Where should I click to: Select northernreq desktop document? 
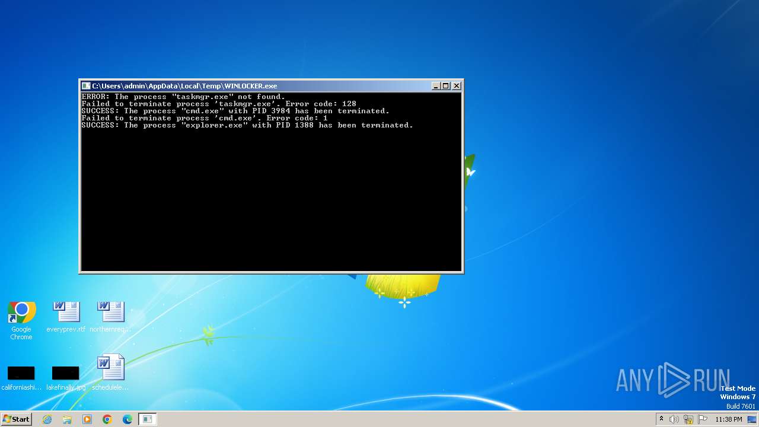pyautogui.click(x=110, y=317)
